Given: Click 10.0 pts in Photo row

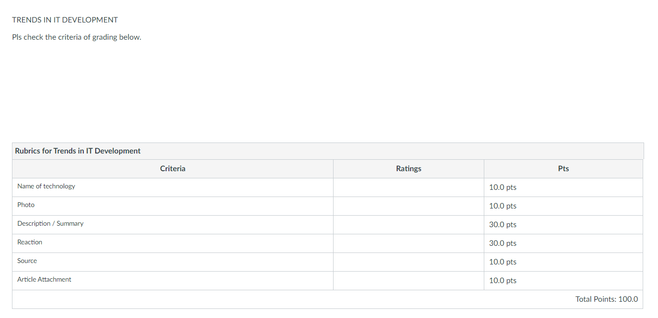Looking at the screenshot, I should pos(502,206).
